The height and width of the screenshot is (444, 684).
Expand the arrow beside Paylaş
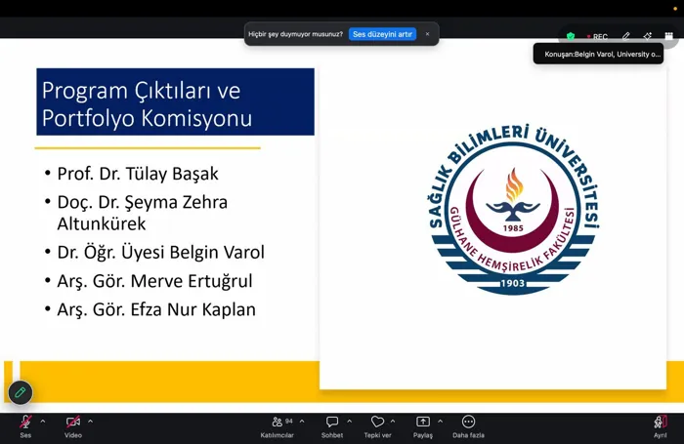(440, 422)
